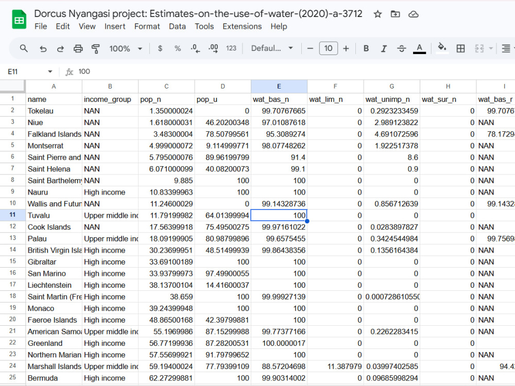Select the 'Tokelau' cell
Image resolution: width=515 pixels, height=386 pixels.
click(x=54, y=111)
